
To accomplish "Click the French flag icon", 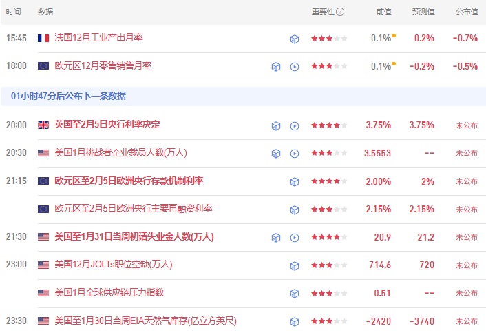I will tap(43, 38).
